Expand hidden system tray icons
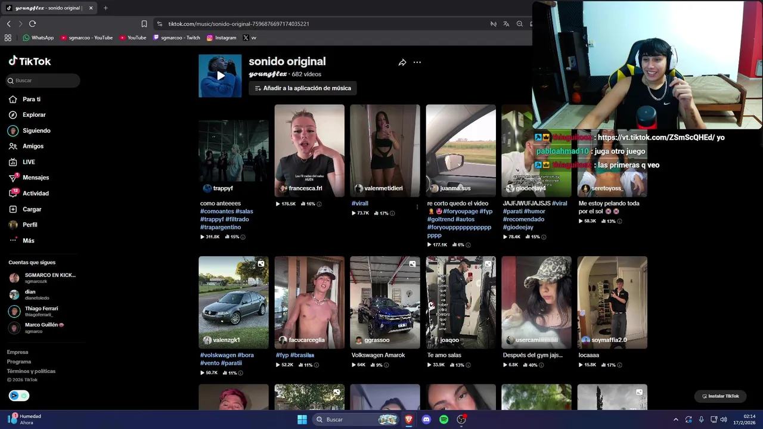Image resolution: width=763 pixels, height=429 pixels. pos(675,419)
